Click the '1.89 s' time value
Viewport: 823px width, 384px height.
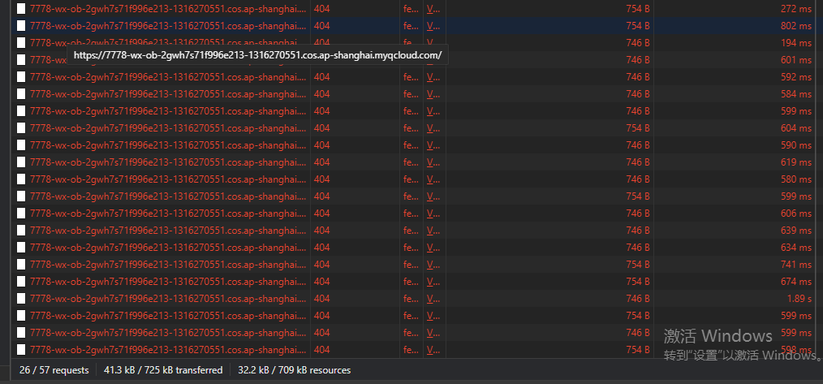coord(799,299)
